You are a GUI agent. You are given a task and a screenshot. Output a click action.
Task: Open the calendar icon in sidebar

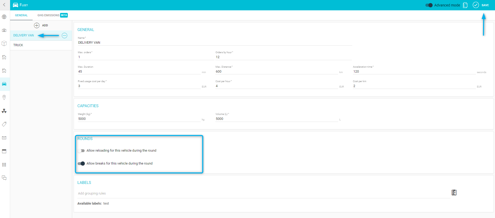pyautogui.click(x=4, y=151)
